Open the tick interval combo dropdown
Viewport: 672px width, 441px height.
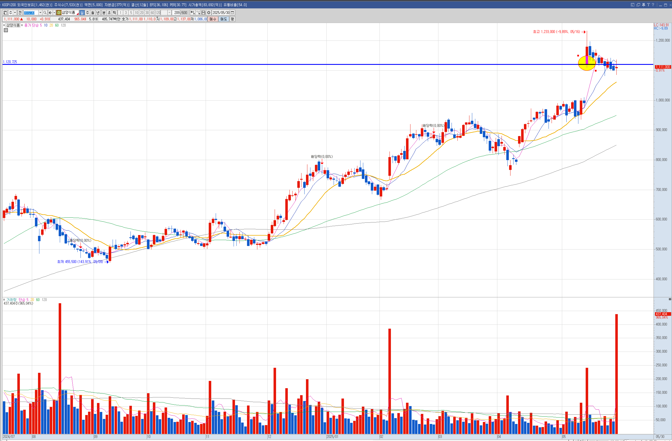169,13
